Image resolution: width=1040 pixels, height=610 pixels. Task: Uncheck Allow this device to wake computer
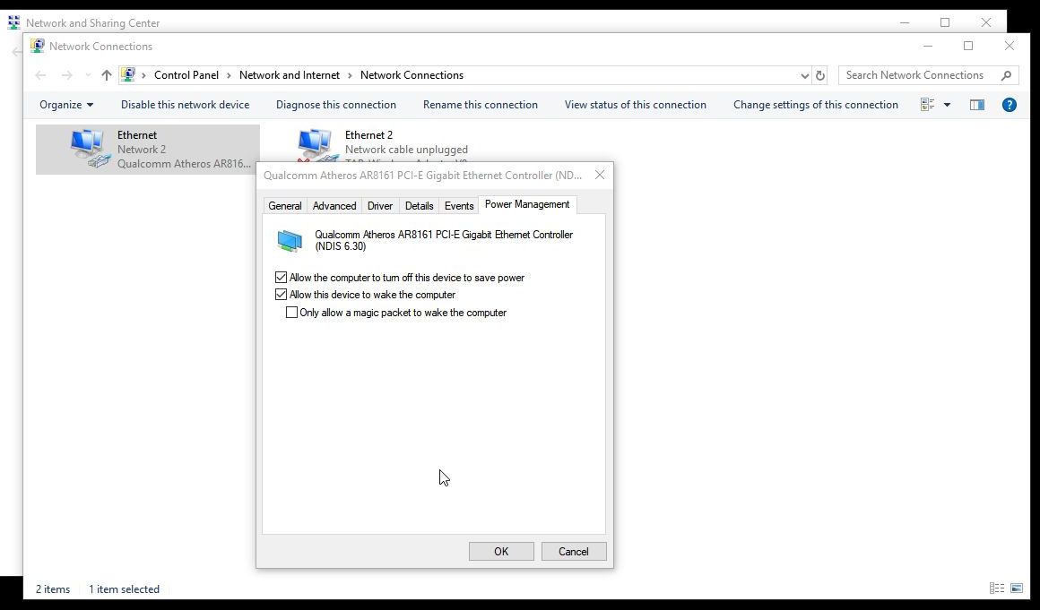pyautogui.click(x=282, y=295)
